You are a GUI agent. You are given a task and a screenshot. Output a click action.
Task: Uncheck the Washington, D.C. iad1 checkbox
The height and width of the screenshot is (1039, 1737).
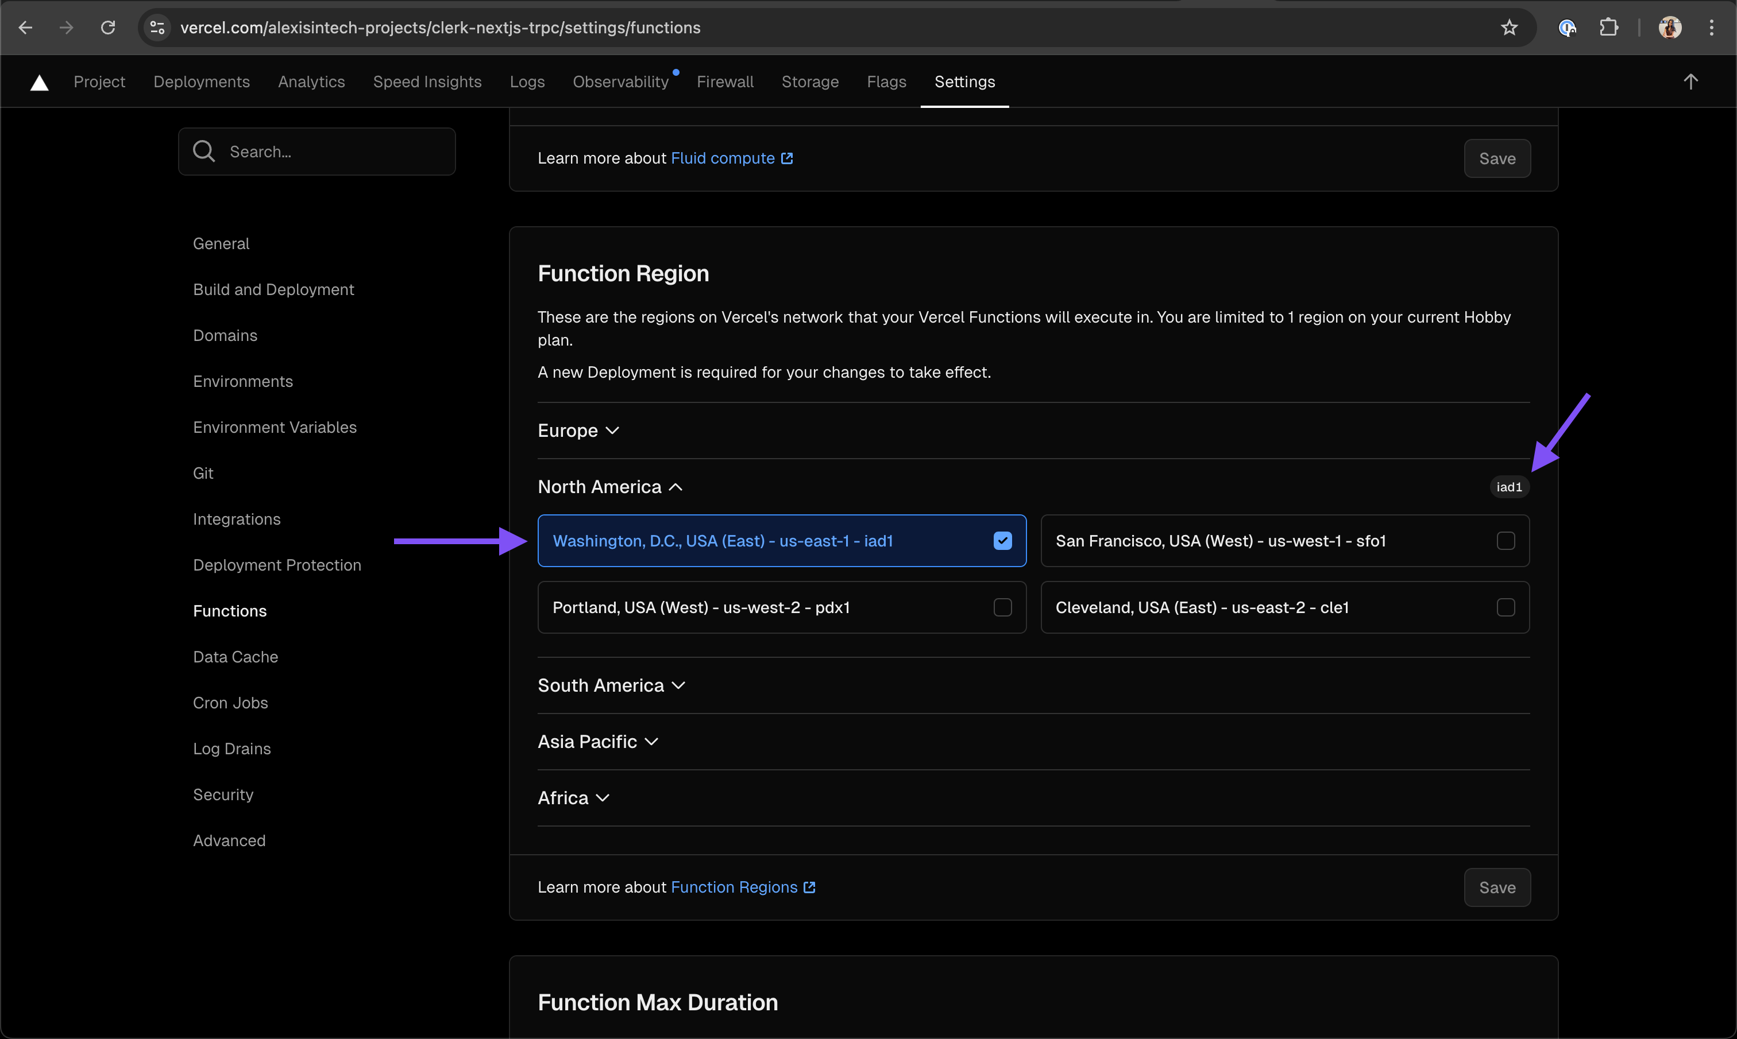coord(1002,541)
